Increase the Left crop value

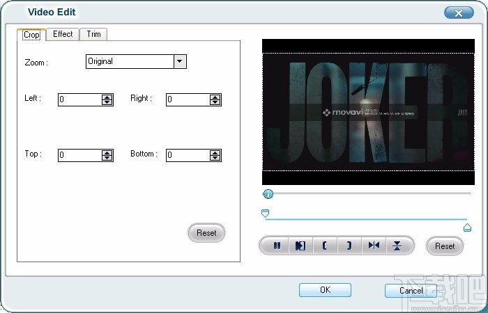107,97
